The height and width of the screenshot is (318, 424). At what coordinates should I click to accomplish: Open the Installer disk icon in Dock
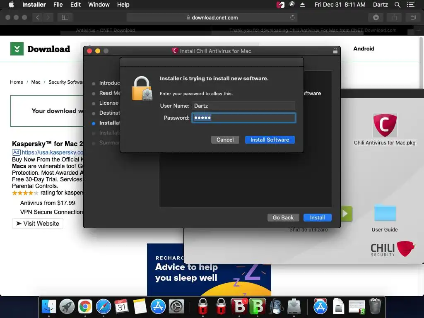[x=294, y=307]
